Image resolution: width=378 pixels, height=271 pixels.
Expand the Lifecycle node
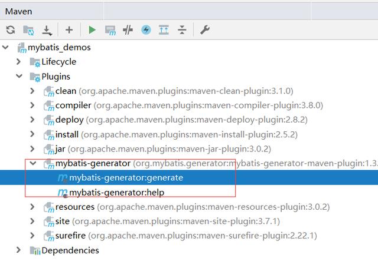tap(18, 62)
